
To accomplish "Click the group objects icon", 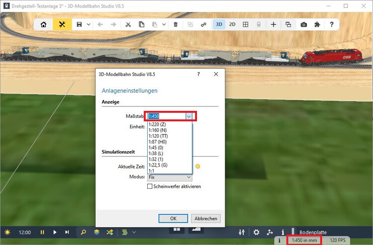I will [x=190, y=24].
